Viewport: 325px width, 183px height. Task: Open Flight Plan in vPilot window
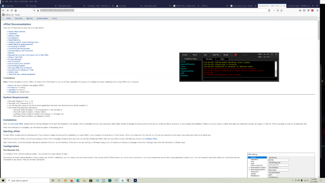click(215, 55)
